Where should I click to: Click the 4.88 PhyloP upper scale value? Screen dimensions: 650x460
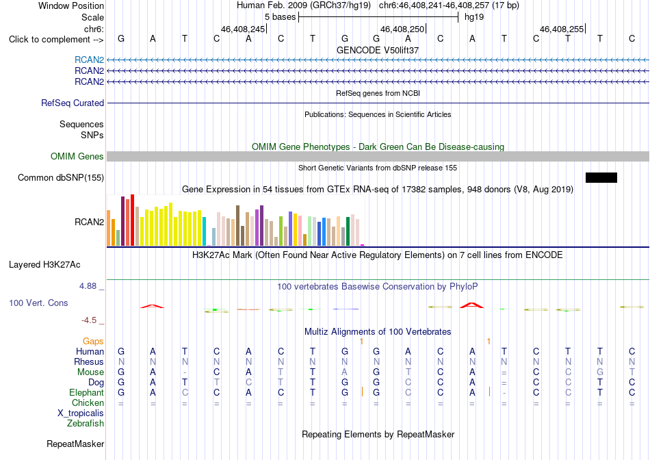tap(88, 286)
